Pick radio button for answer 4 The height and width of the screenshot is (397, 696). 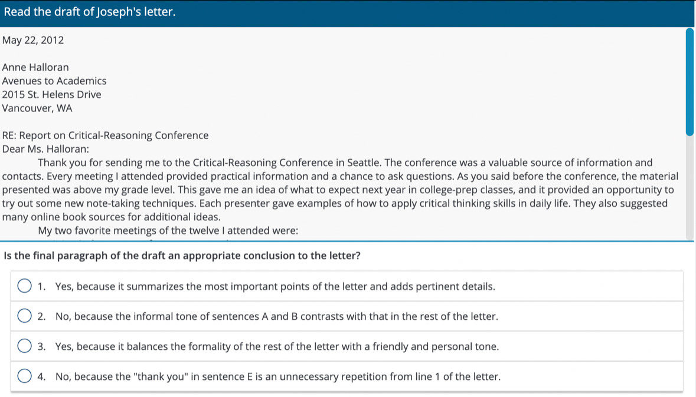click(25, 376)
